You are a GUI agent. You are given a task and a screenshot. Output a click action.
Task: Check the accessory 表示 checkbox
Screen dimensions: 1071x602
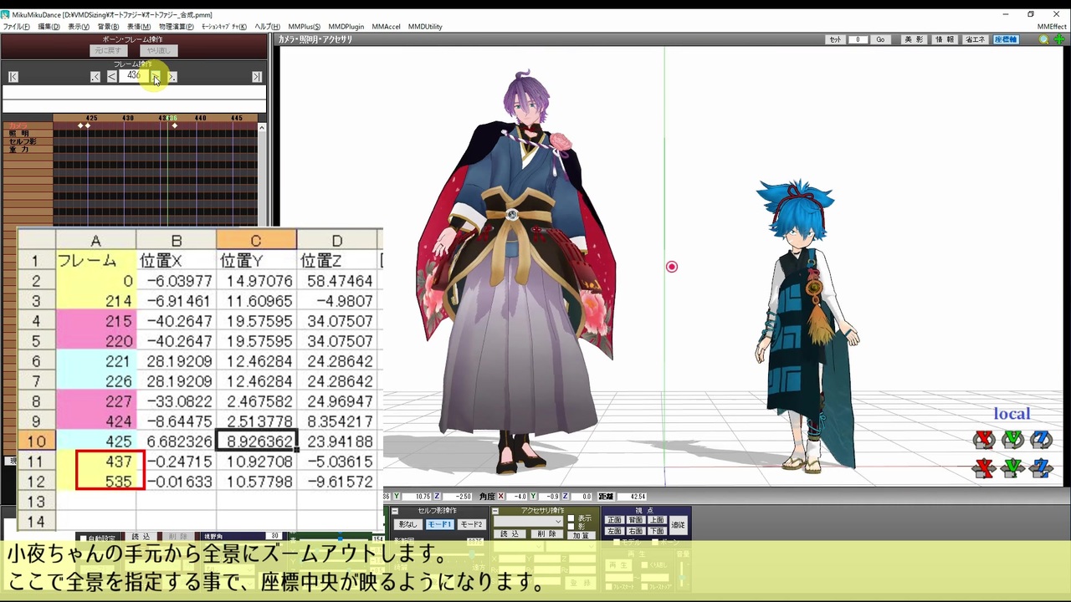(x=571, y=518)
